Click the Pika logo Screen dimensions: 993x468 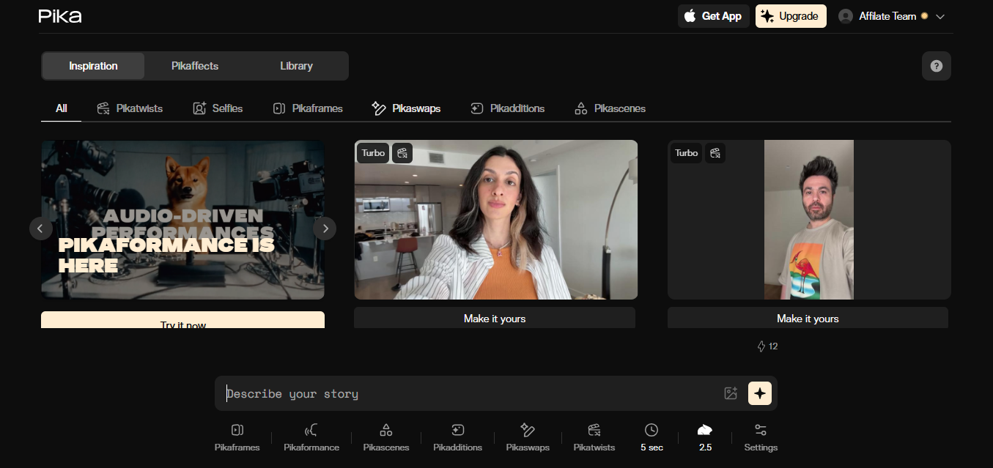[x=60, y=16]
